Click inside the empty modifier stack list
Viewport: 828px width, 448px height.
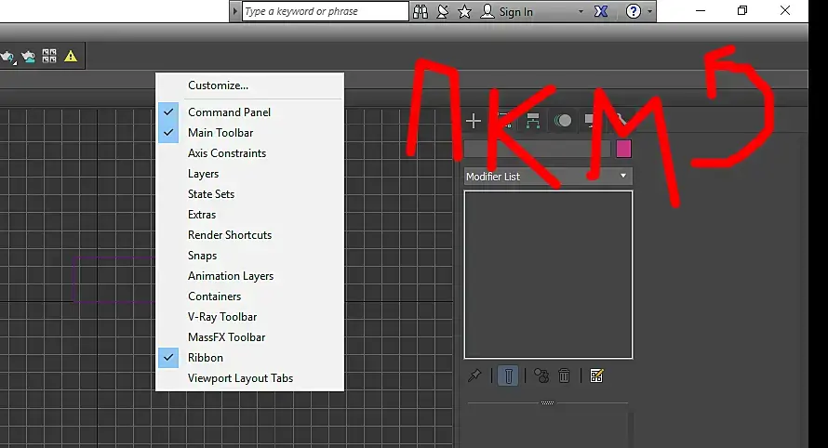548,275
